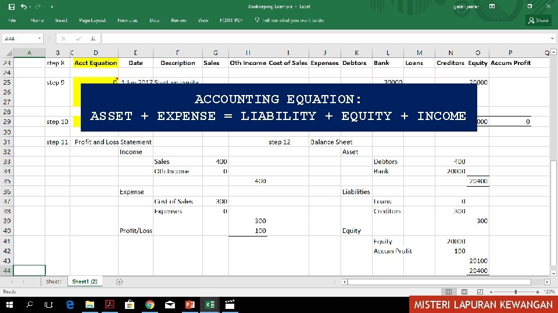
Task: Open the Ribbon Display Options icon
Action: click(492, 6)
